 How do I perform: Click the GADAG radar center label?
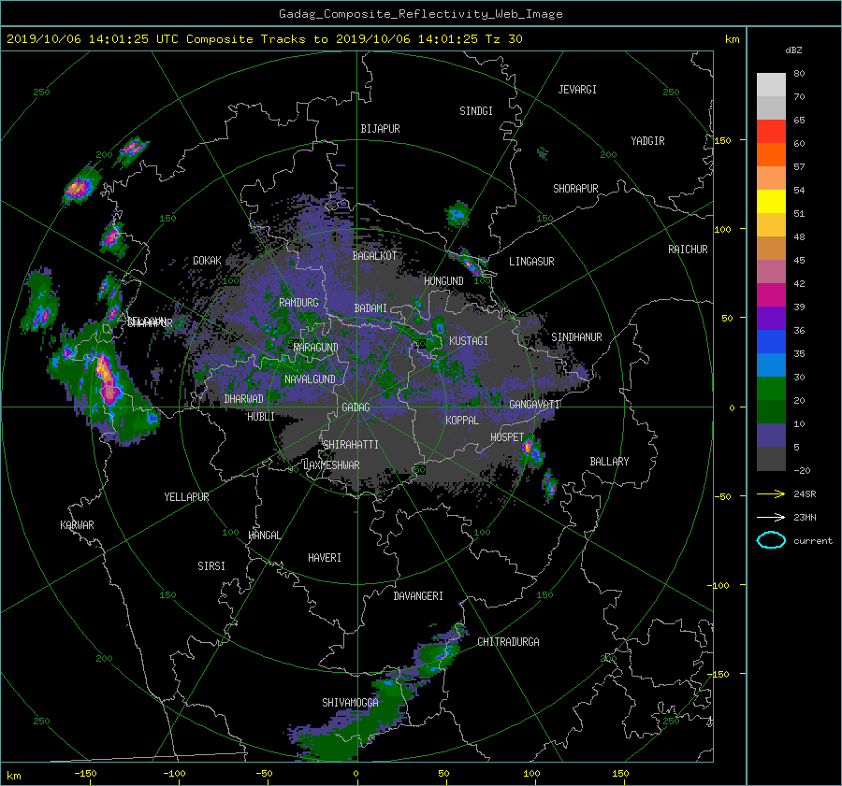pos(356,407)
